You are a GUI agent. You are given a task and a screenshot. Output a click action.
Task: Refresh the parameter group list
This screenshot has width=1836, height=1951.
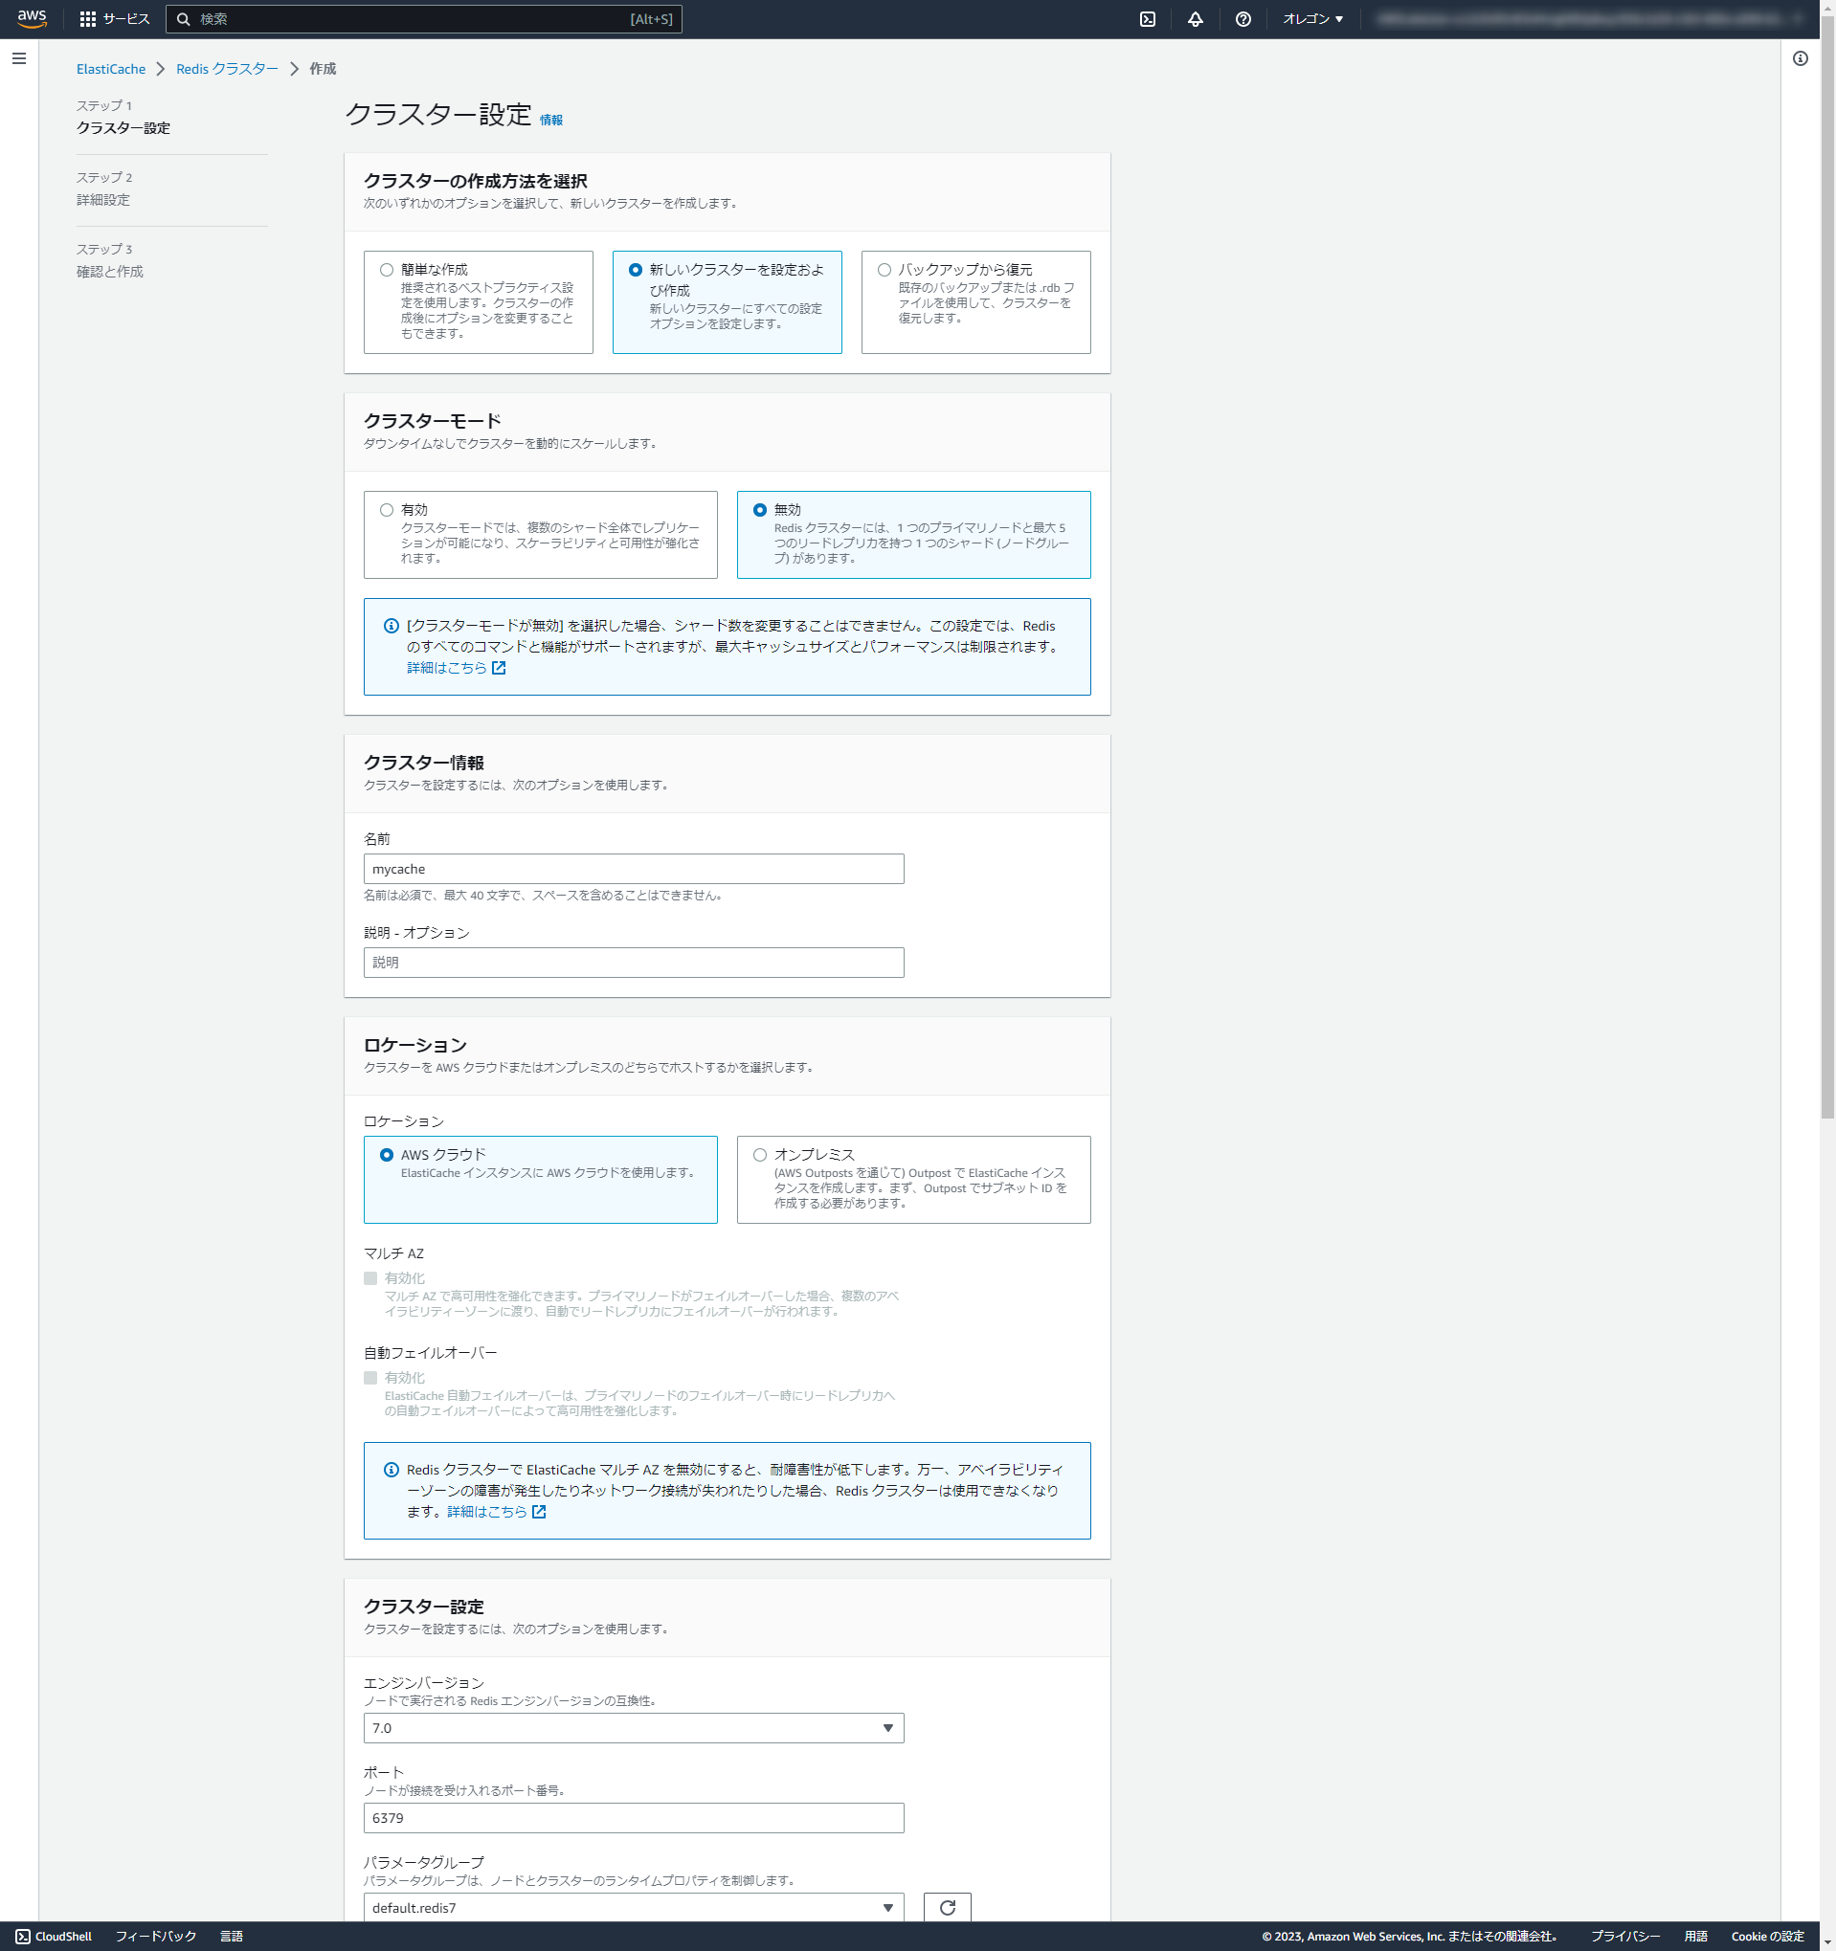click(946, 1906)
